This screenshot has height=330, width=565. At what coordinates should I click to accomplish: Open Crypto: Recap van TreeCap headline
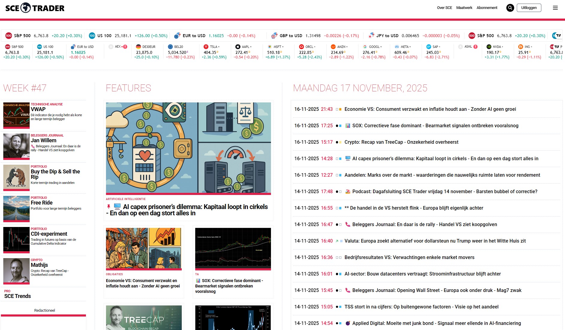click(401, 142)
